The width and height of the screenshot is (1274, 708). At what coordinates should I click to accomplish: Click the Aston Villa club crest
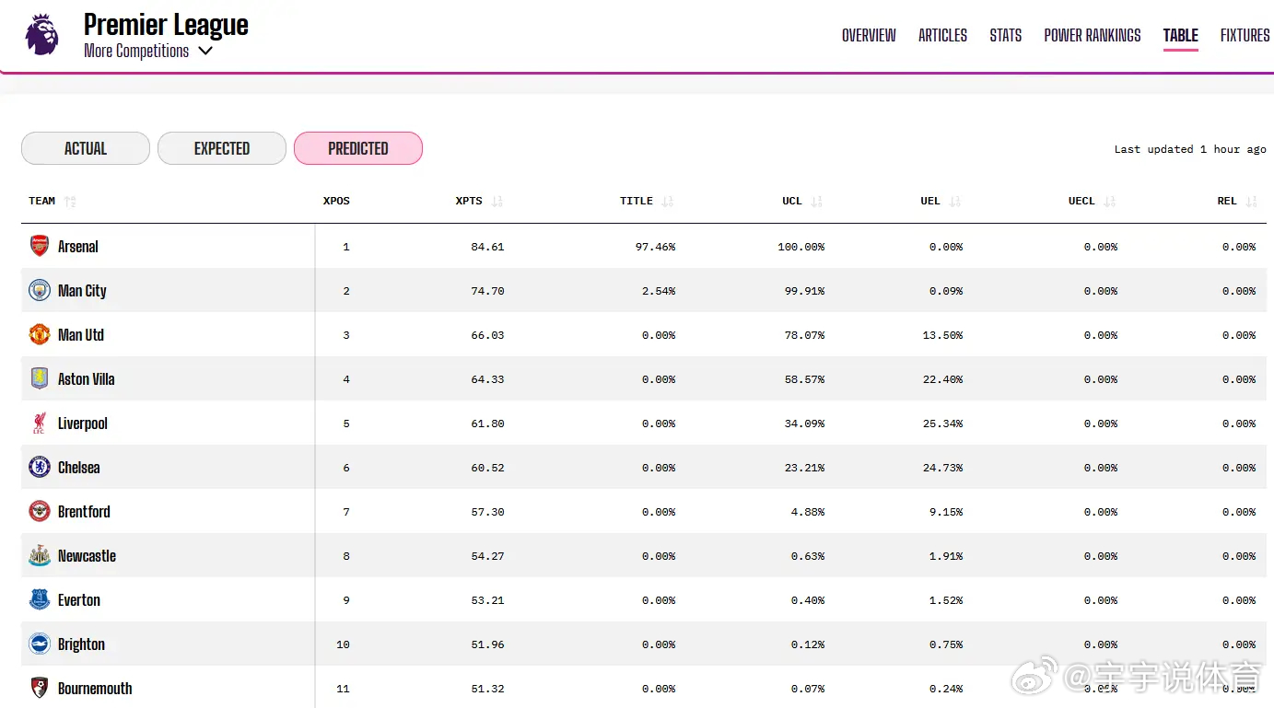tap(39, 378)
